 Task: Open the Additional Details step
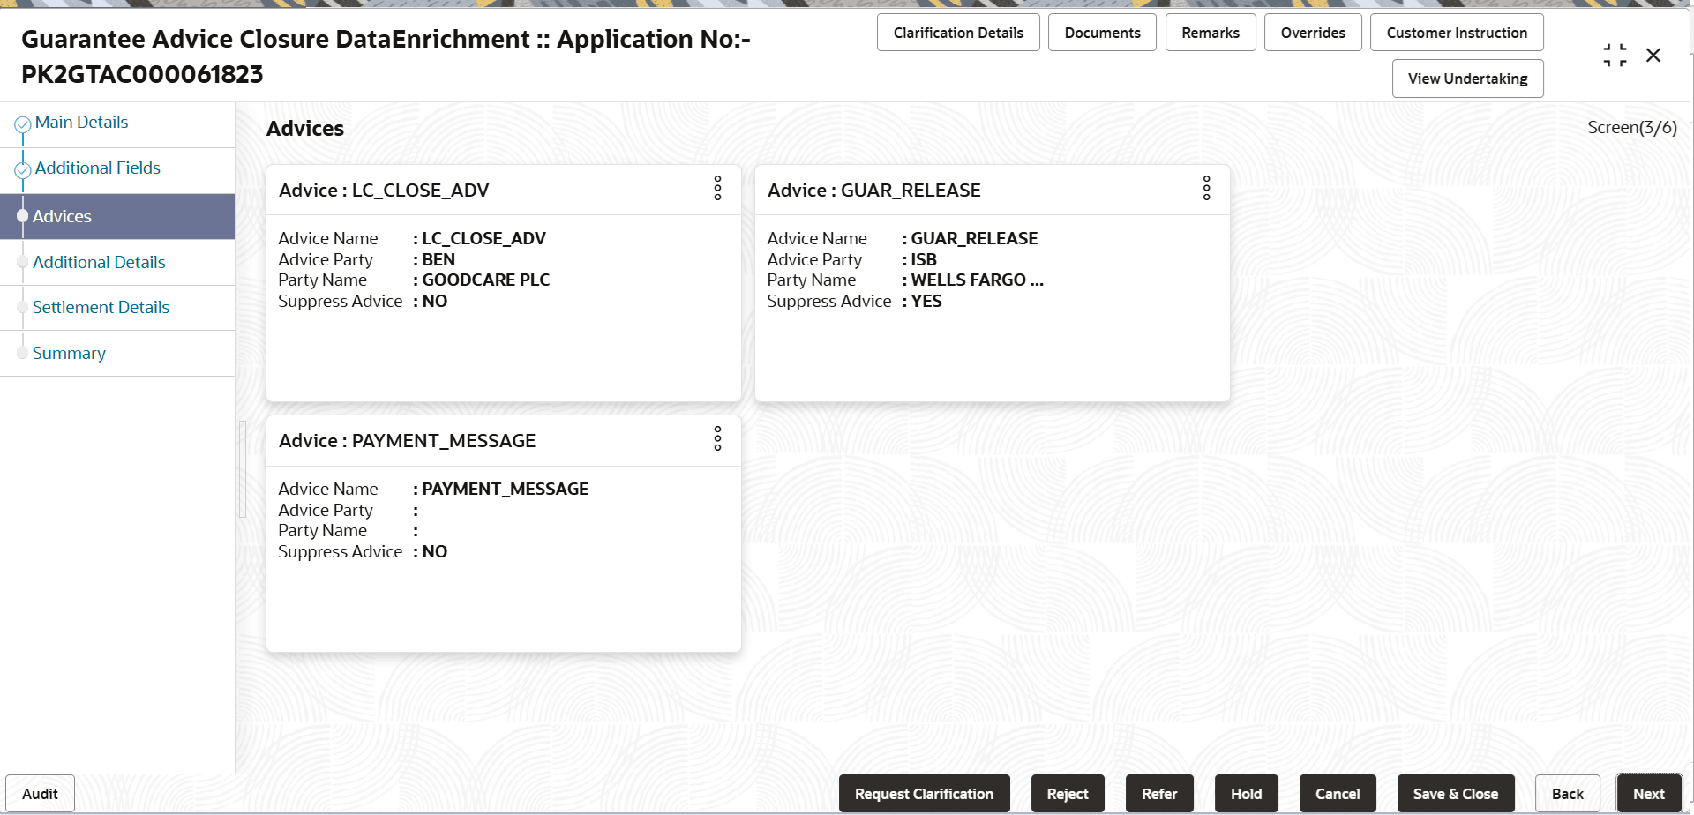click(x=99, y=262)
